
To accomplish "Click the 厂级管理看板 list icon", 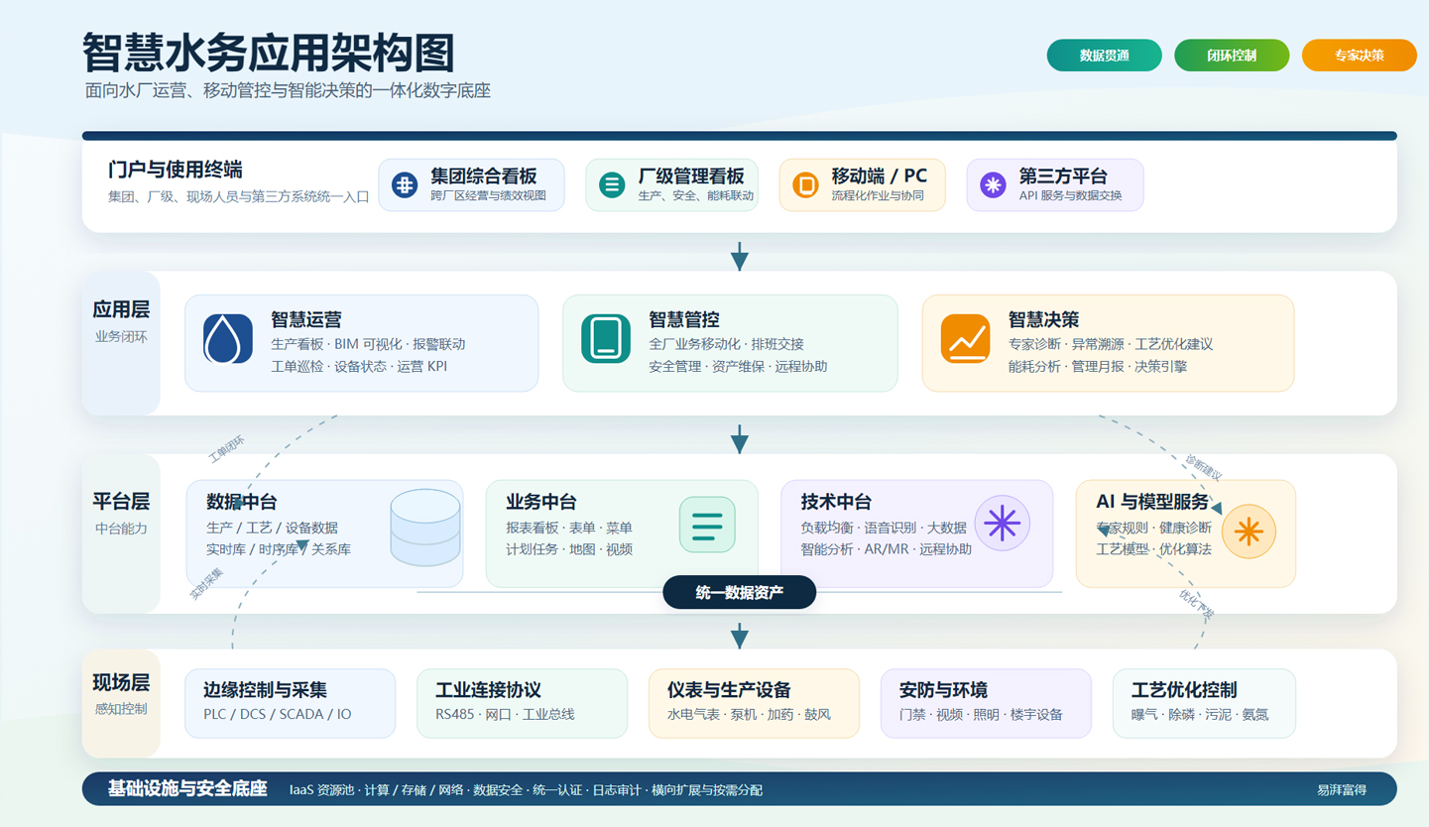I will tap(612, 184).
